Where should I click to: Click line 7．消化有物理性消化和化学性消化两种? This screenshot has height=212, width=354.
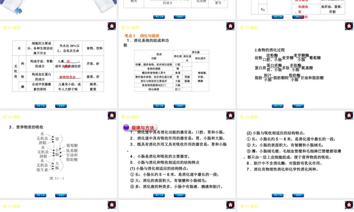tap(282, 169)
